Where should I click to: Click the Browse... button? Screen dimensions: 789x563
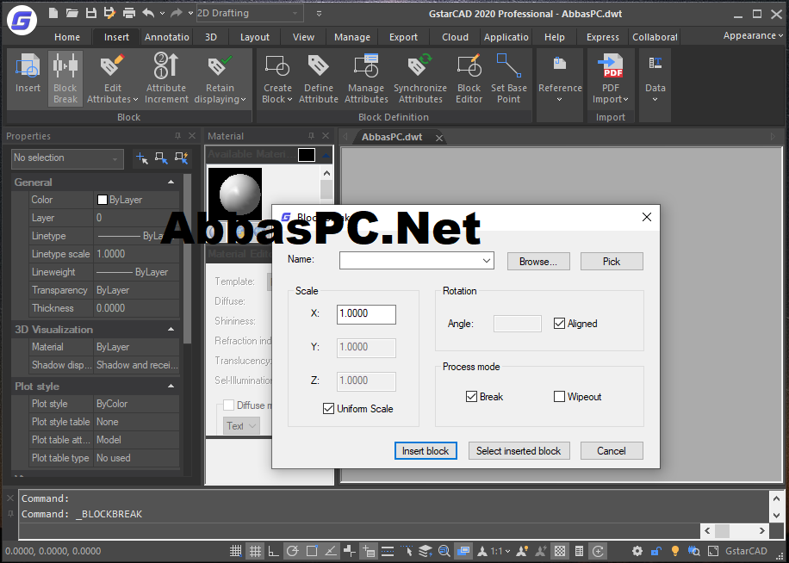pos(538,262)
